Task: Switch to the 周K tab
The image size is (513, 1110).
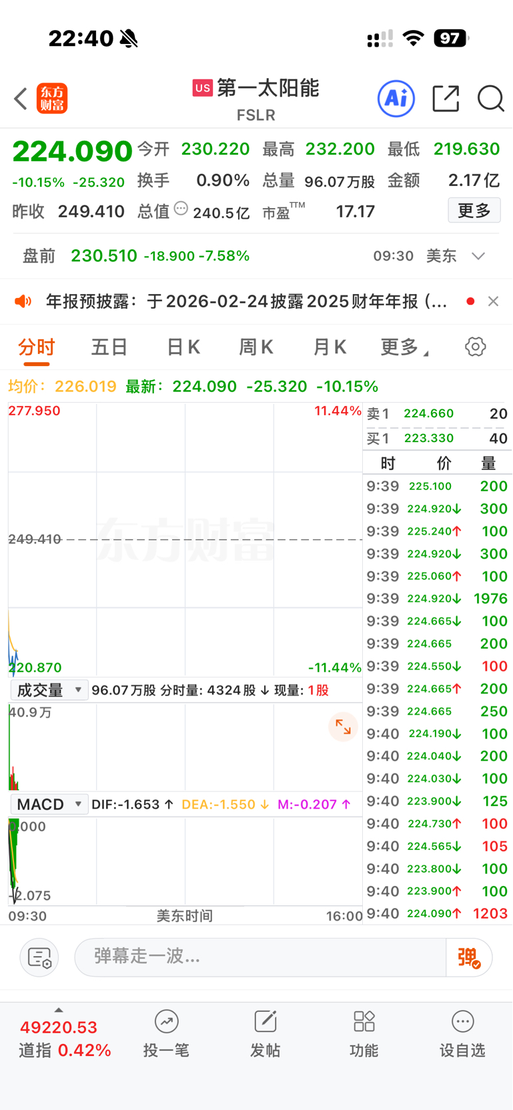Action: [x=256, y=347]
